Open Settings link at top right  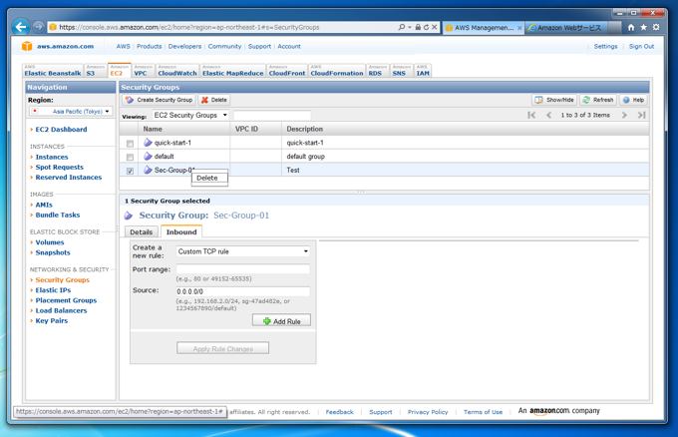point(605,46)
